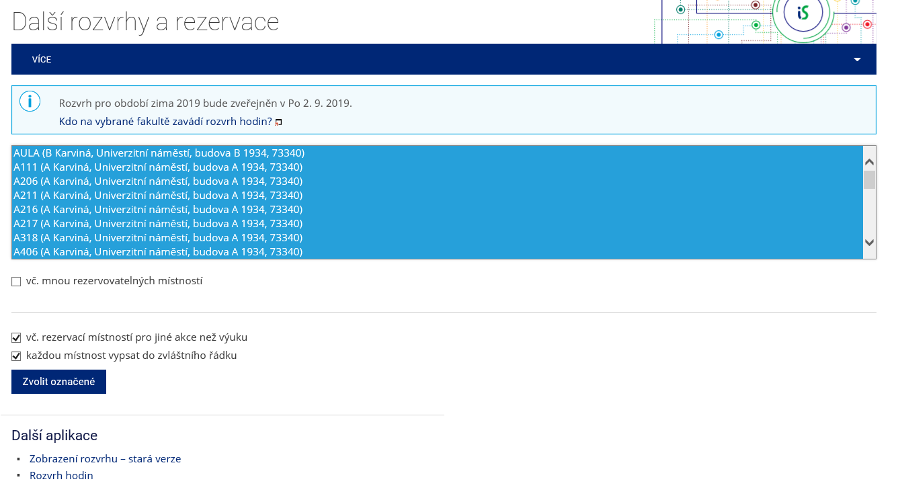Open the VÍCE menu label

pyautogui.click(x=42, y=59)
